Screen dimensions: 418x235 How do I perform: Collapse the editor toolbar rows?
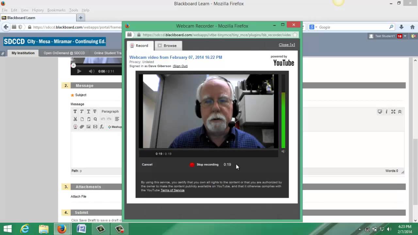(x=400, y=112)
